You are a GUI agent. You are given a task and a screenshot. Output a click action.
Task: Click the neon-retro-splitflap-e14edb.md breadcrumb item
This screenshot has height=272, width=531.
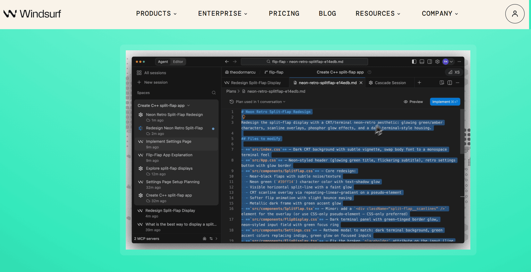tap(276, 91)
